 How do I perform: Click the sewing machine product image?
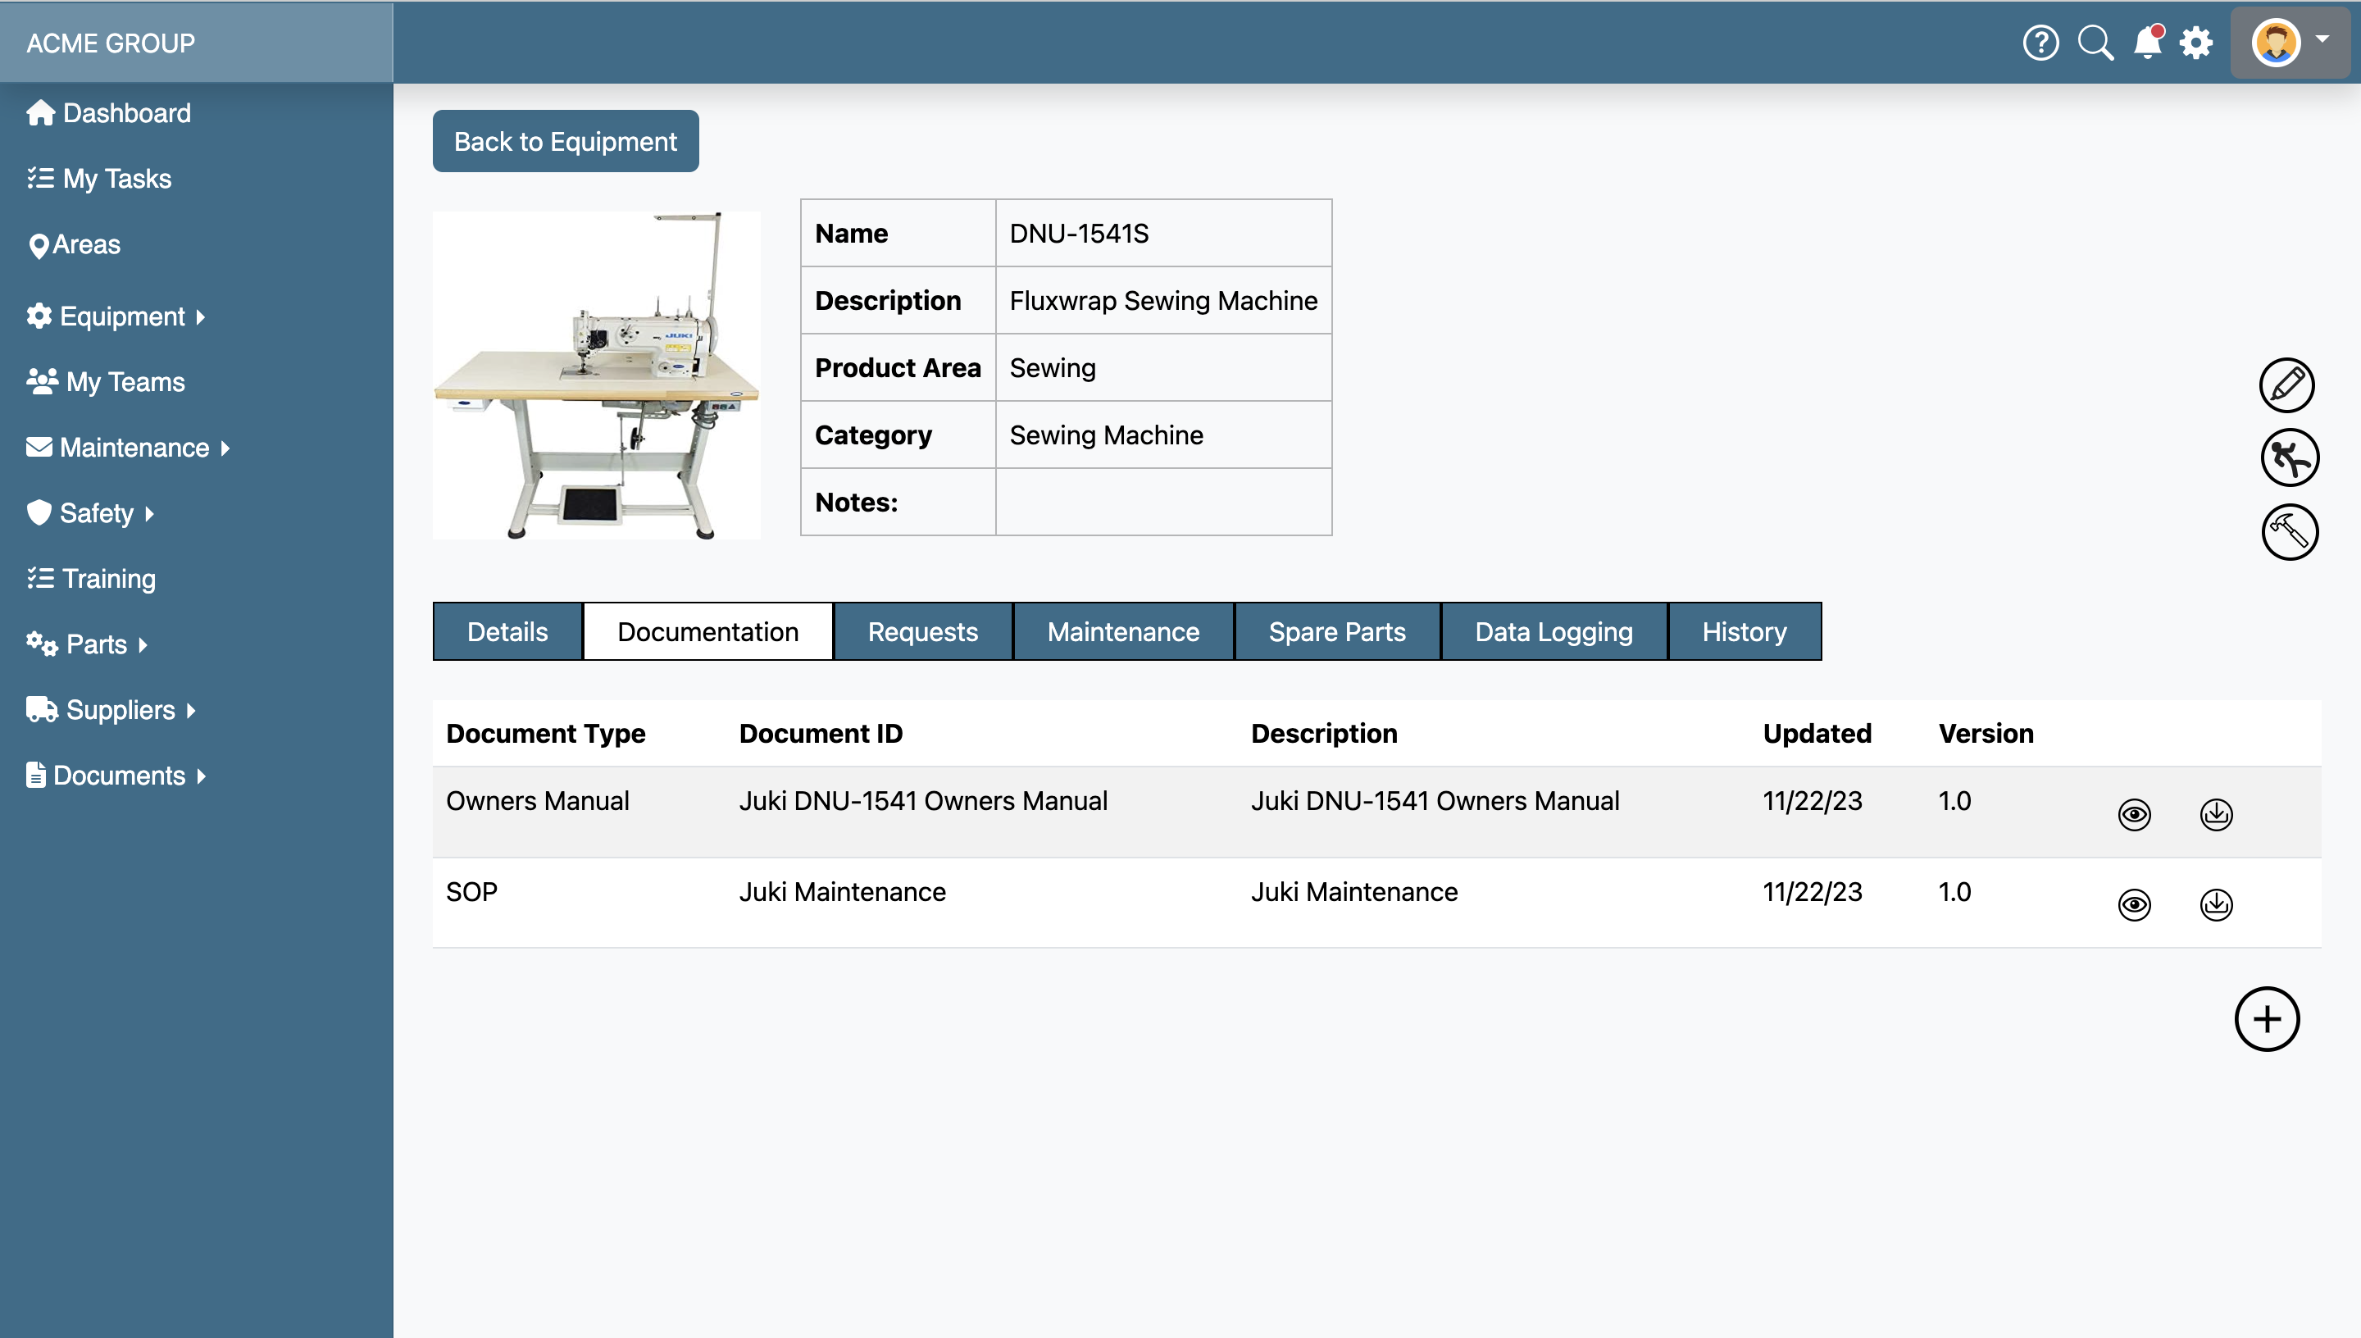[596, 375]
